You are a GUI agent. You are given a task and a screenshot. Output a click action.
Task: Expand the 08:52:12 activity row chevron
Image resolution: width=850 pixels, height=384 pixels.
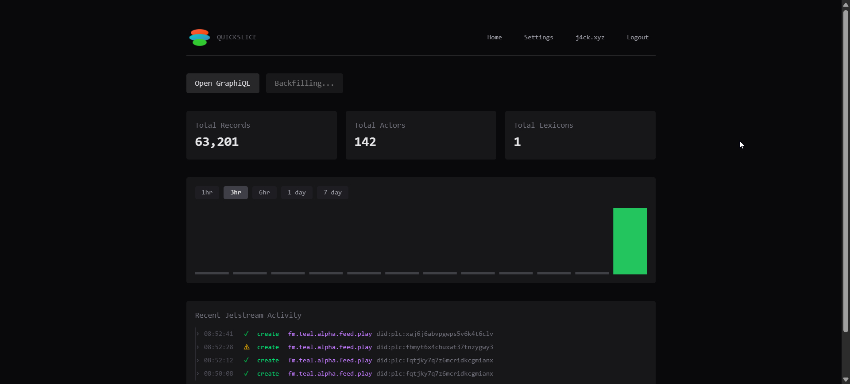pos(198,360)
